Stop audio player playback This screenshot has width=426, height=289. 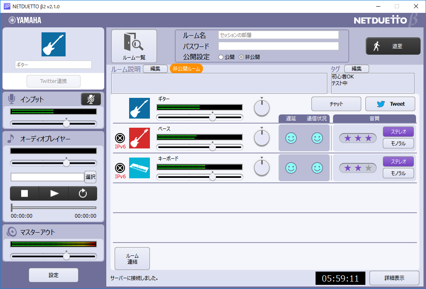click(x=24, y=194)
